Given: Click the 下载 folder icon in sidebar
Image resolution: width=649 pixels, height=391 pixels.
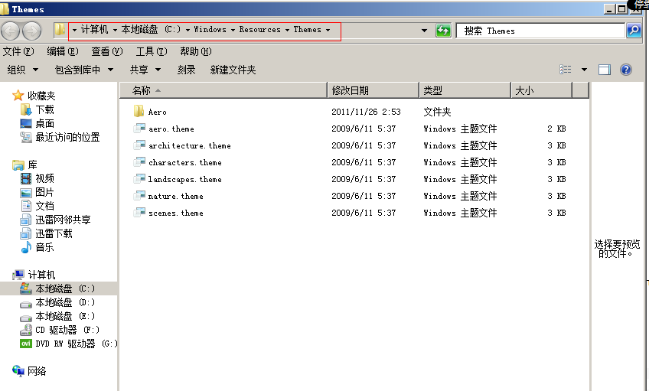Looking at the screenshot, I should coord(26,109).
